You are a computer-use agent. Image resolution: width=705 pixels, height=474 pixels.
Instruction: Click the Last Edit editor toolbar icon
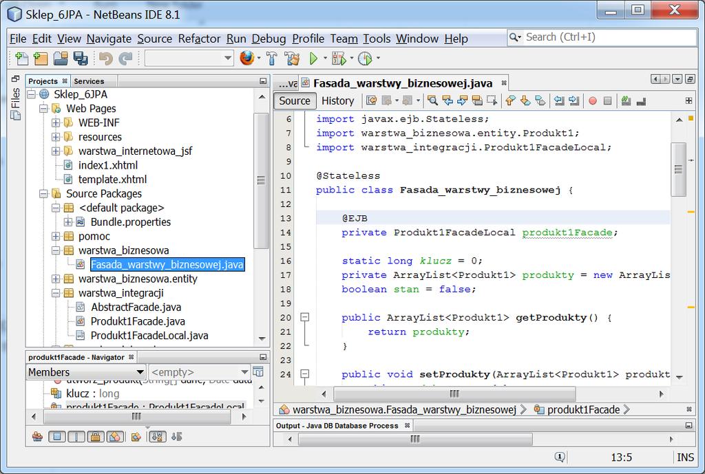371,100
